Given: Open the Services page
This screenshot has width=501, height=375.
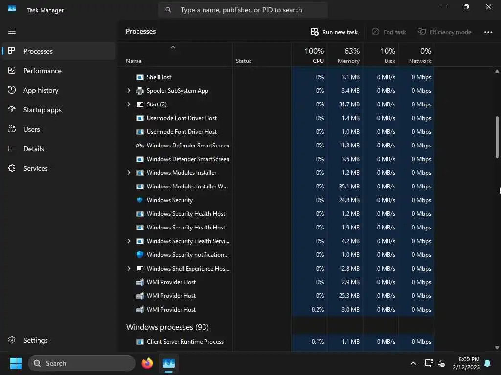Looking at the screenshot, I should pyautogui.click(x=59, y=168).
